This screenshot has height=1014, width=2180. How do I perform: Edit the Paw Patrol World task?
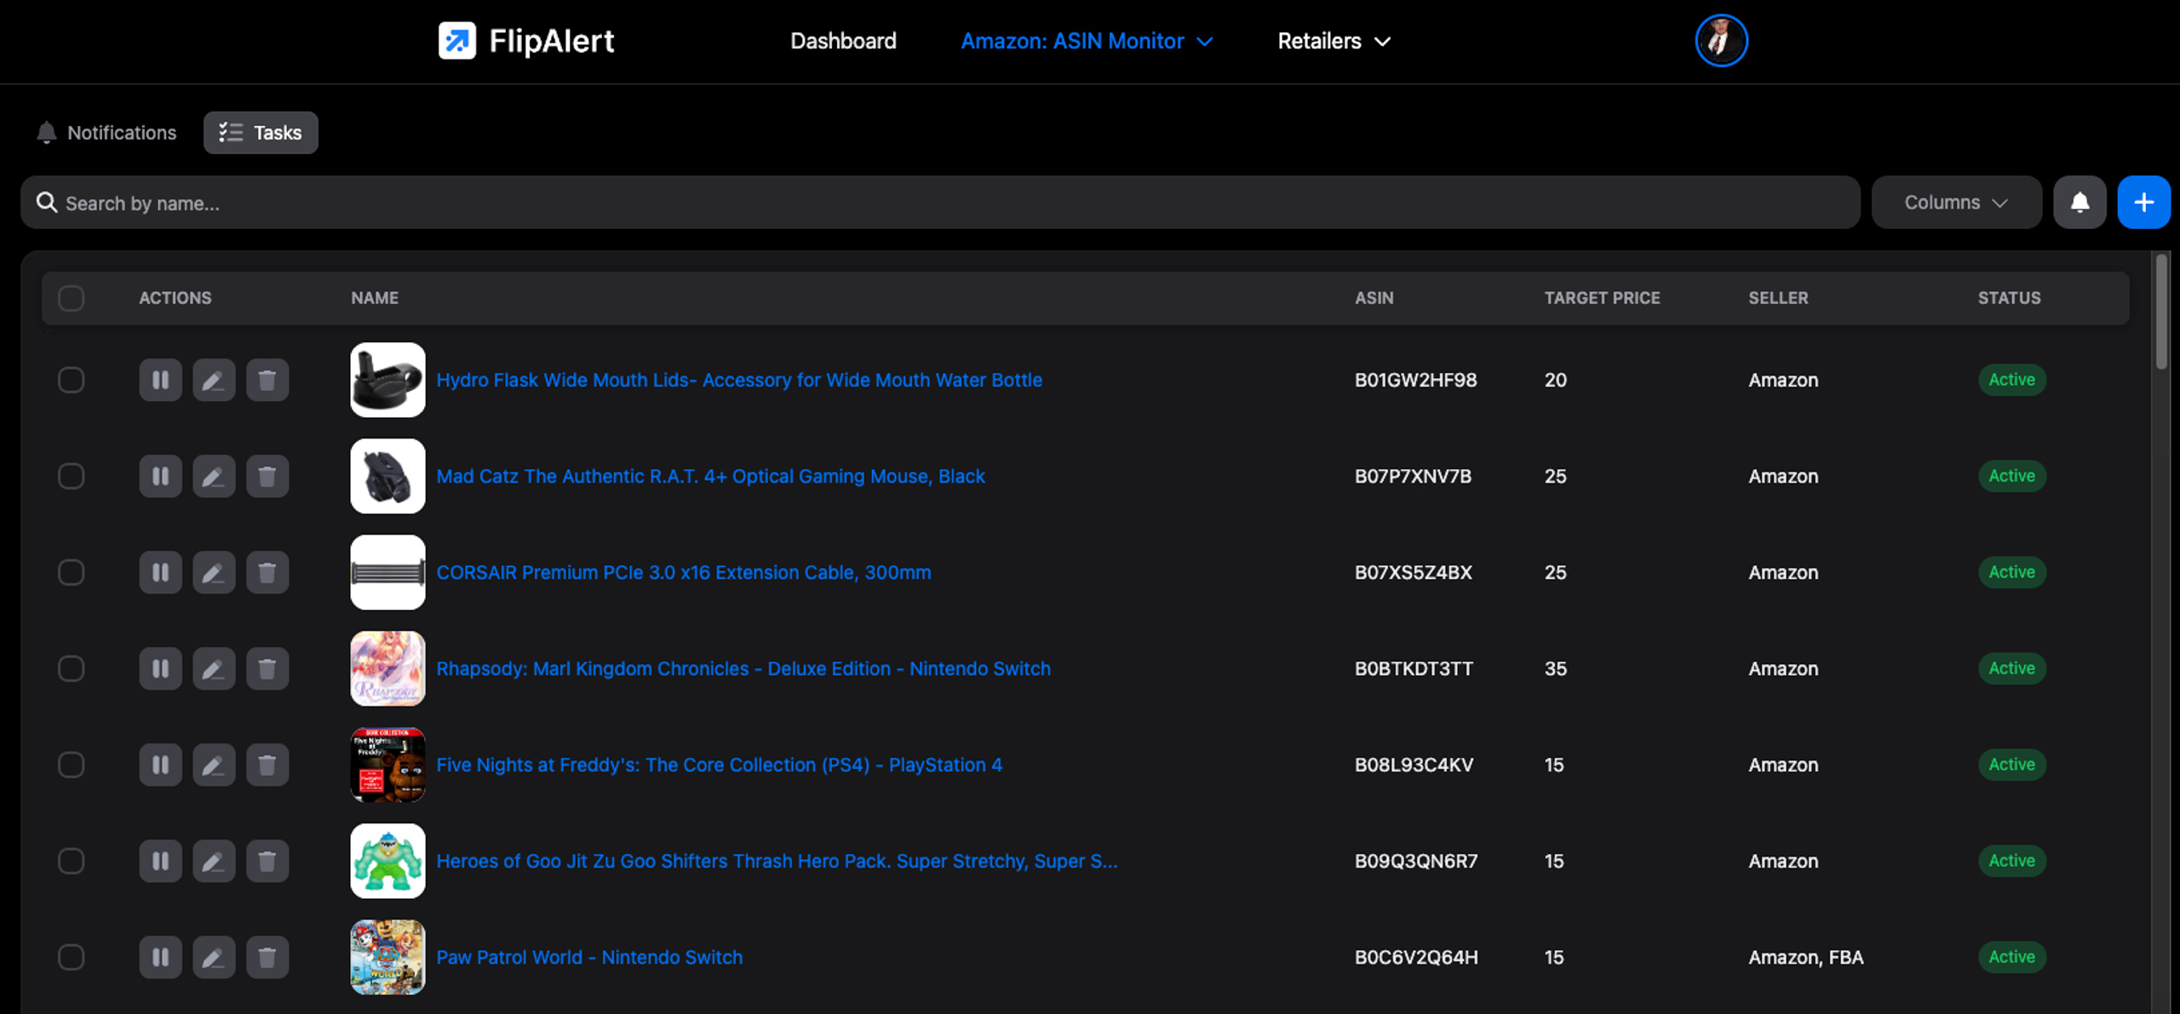214,957
